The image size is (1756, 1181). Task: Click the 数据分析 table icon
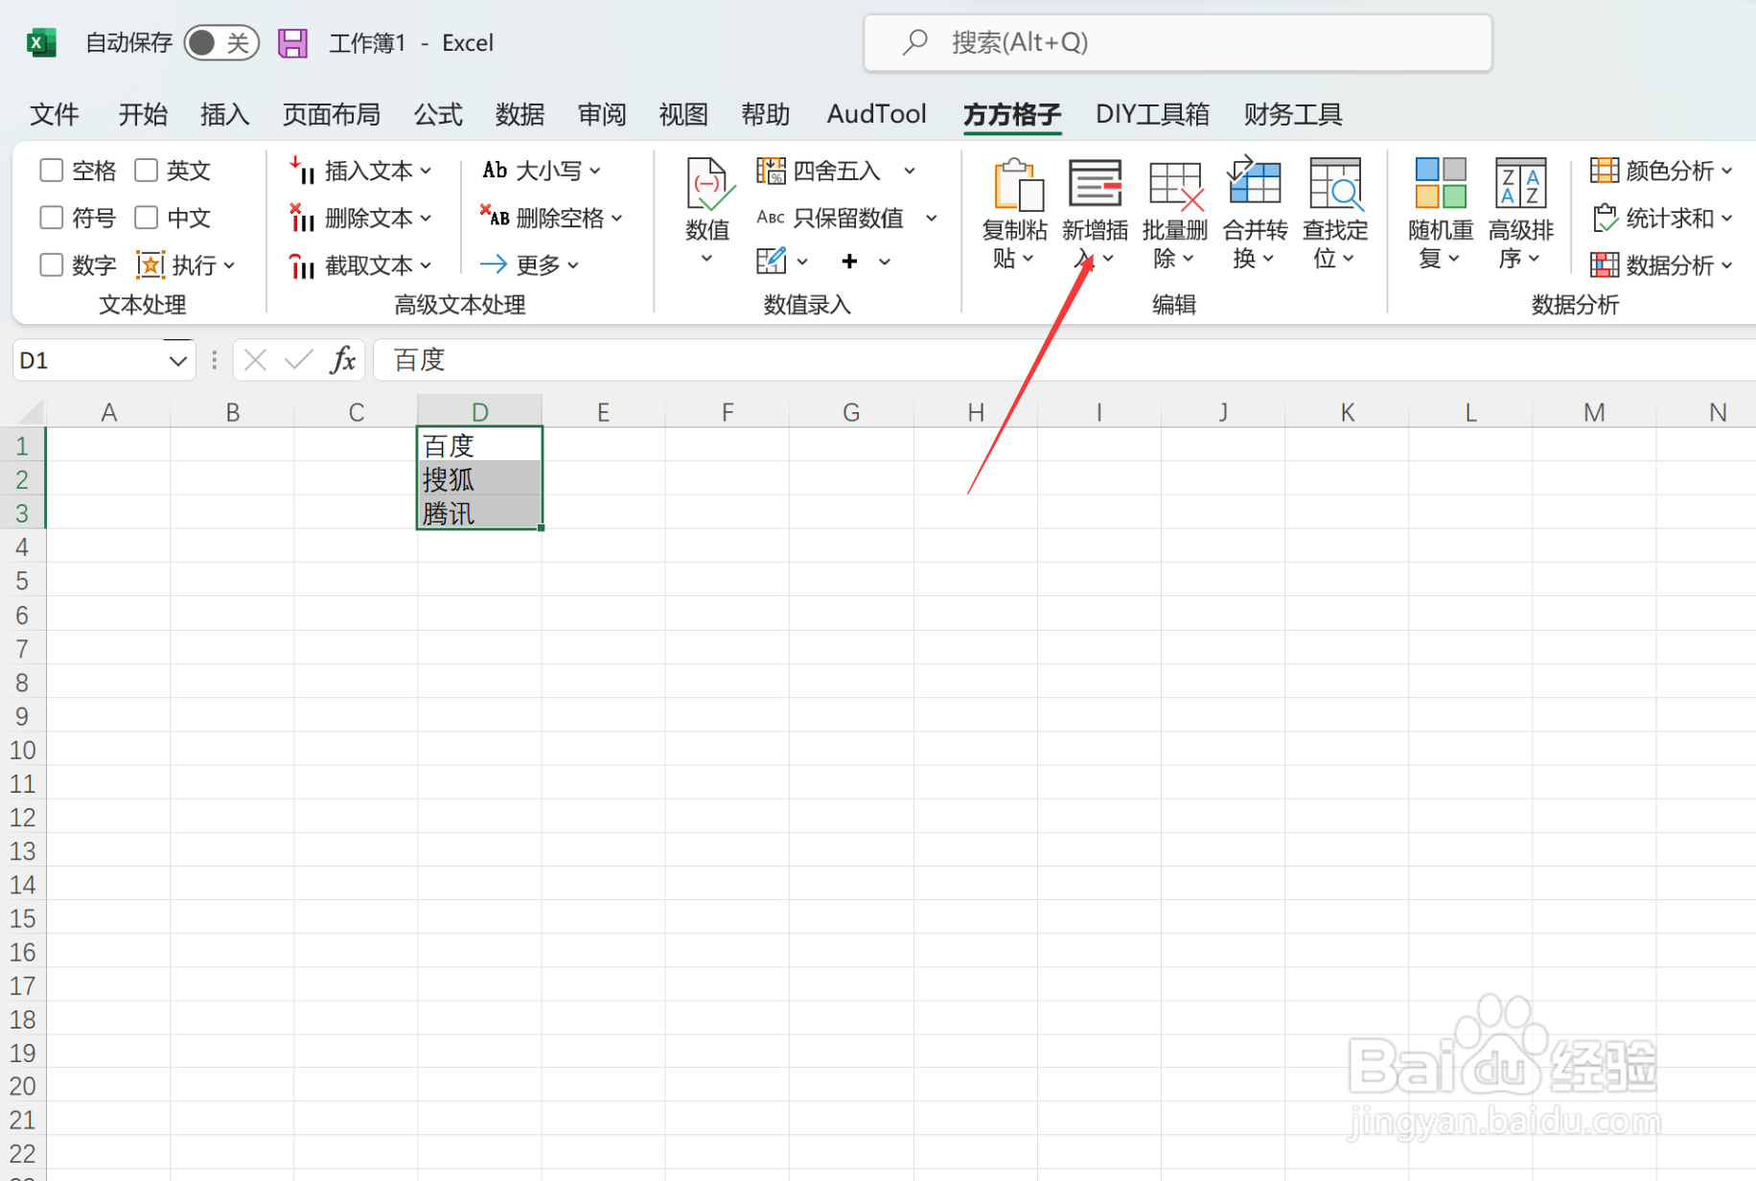pyautogui.click(x=1605, y=265)
